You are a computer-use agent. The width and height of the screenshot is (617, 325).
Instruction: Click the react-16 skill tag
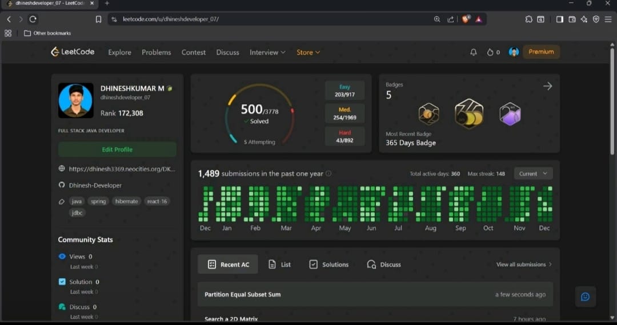tap(157, 201)
